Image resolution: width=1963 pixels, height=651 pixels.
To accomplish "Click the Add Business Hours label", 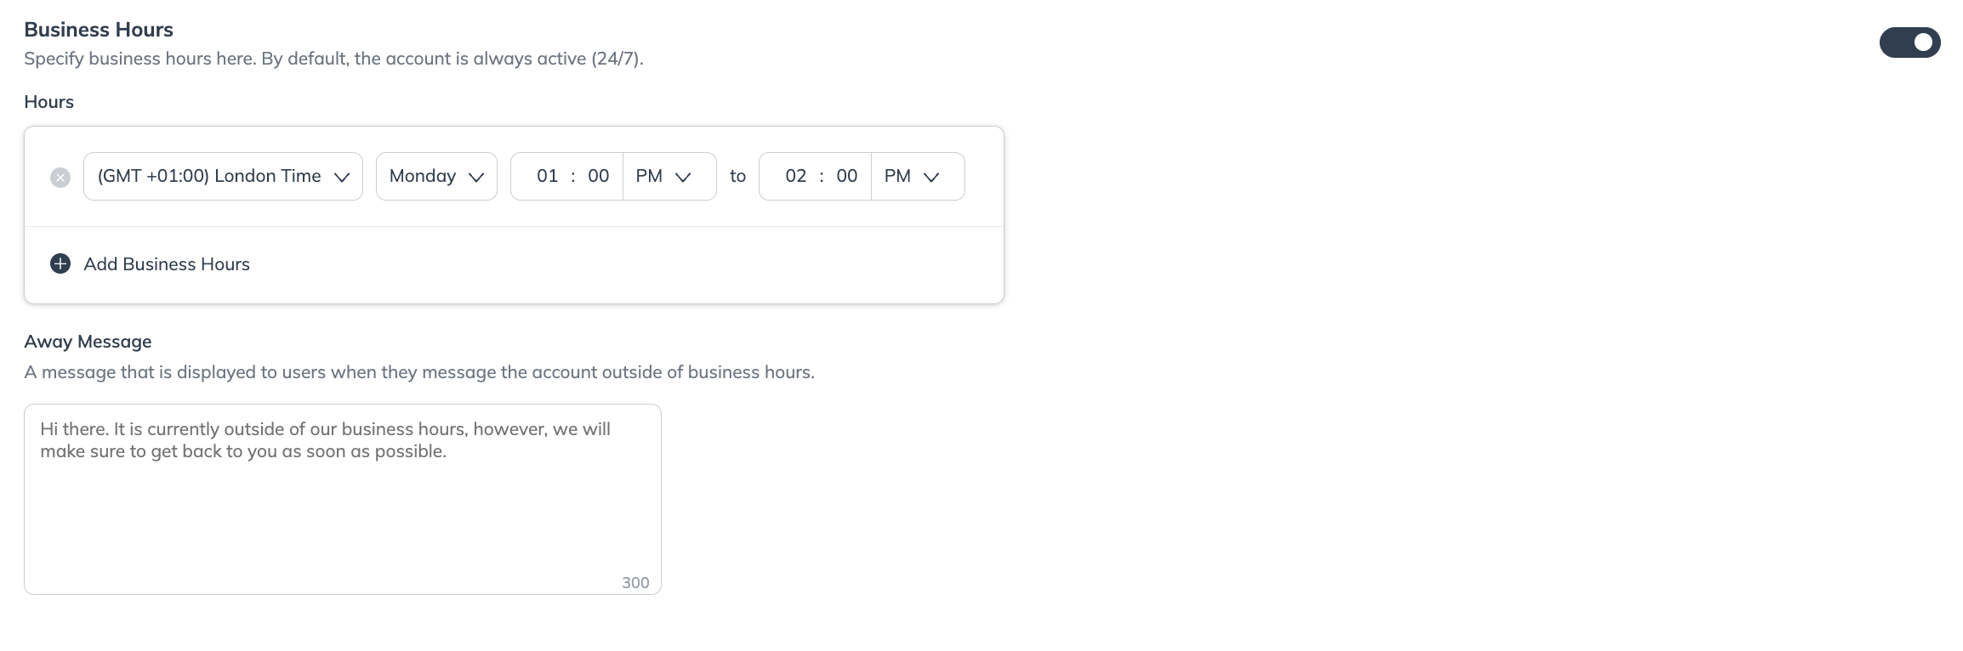I will [x=167, y=264].
